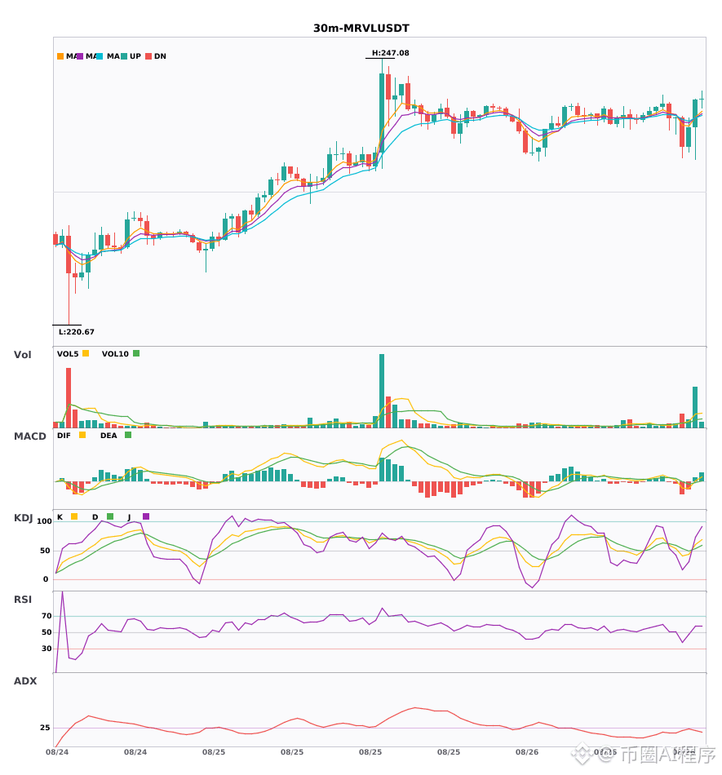Click the DIF legend text
This screenshot has width=722, height=775.
64,436
